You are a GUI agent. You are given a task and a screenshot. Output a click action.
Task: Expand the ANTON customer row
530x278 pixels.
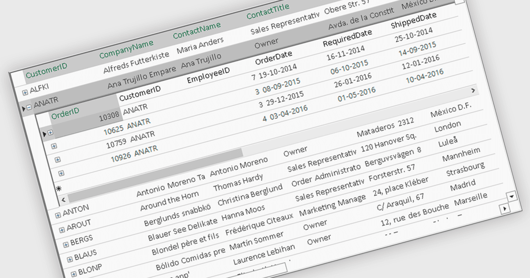coord(58,215)
